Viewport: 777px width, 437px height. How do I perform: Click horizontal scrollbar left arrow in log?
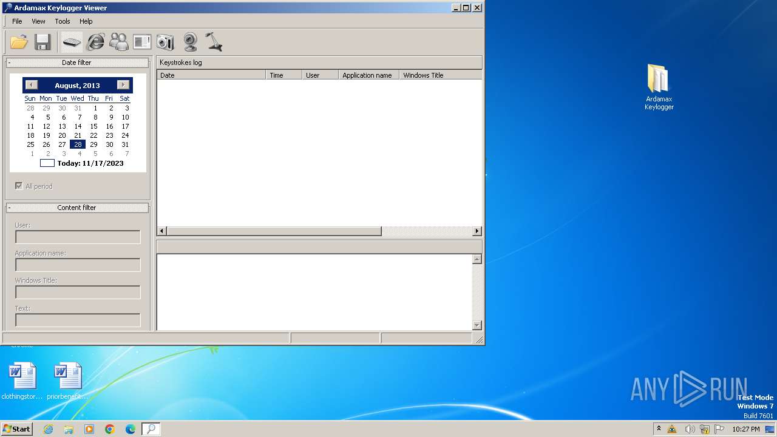[161, 231]
